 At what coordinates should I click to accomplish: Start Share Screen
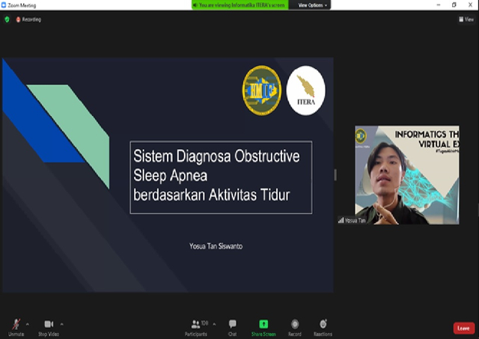click(263, 327)
